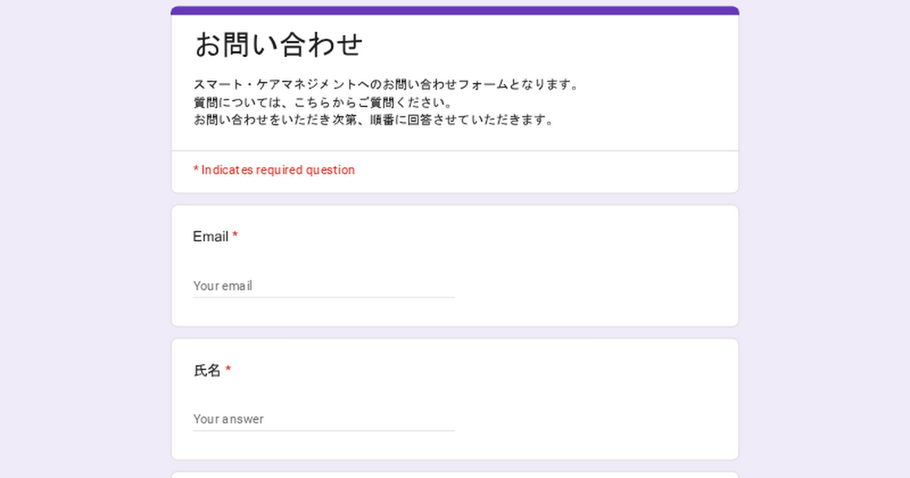Click the first description line mentioning スマート・ケアマネジメント
The image size is (910, 478).
click(387, 84)
